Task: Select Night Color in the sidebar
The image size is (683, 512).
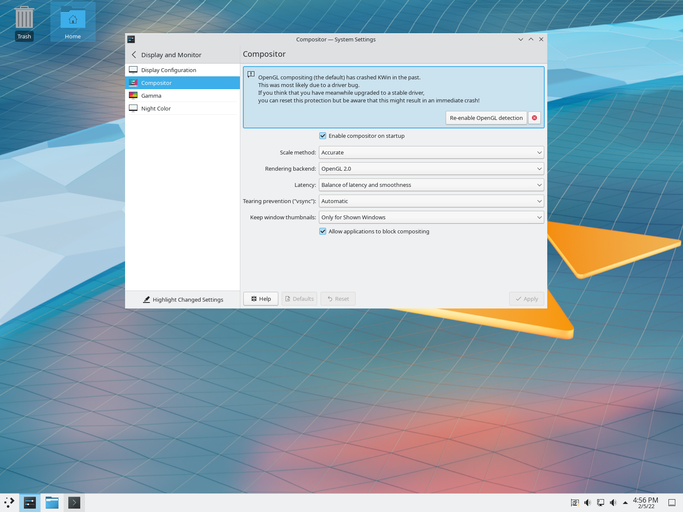Action: pyautogui.click(x=182, y=108)
